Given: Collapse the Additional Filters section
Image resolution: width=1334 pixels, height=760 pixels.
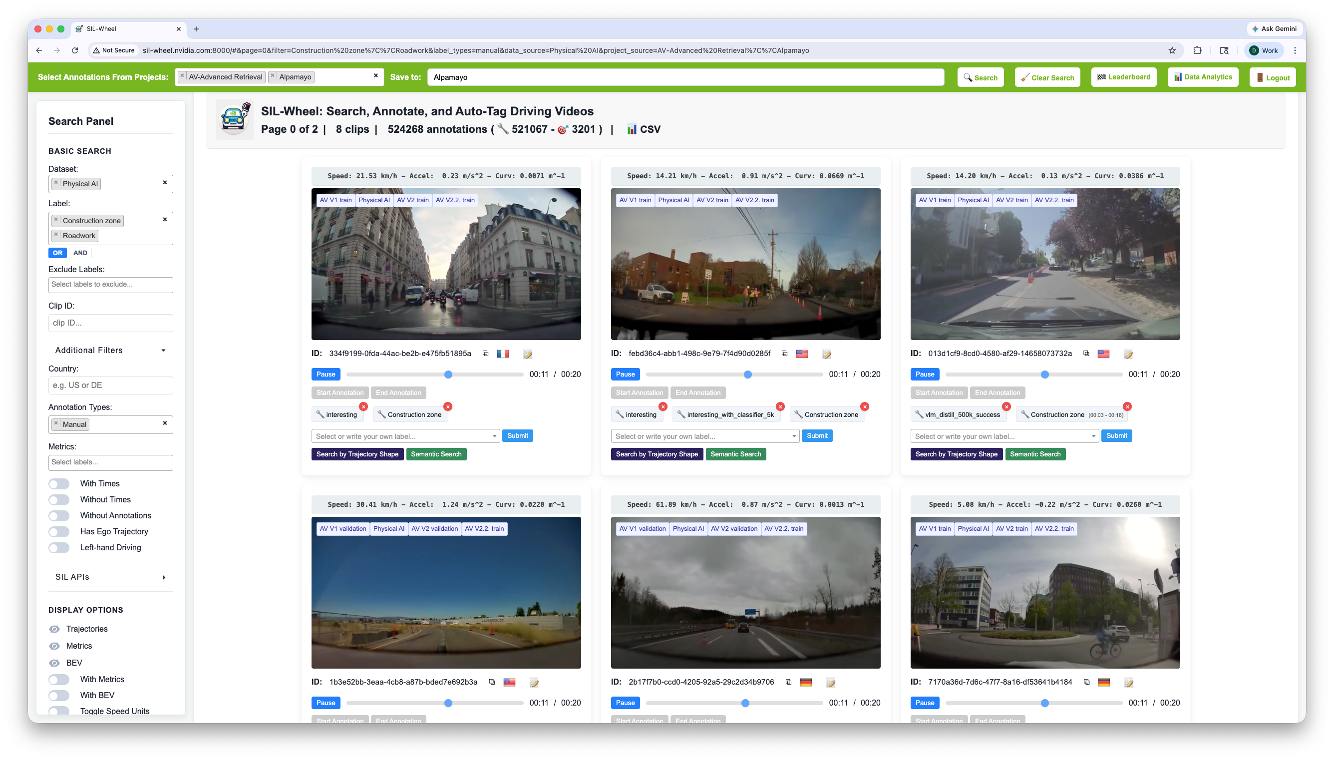Looking at the screenshot, I should [x=111, y=350].
